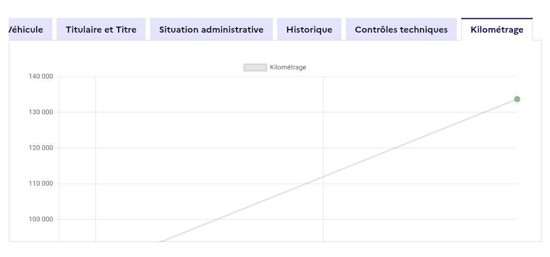Open the Historique tab
Image resolution: width=550 pixels, height=257 pixels.
[x=309, y=30]
